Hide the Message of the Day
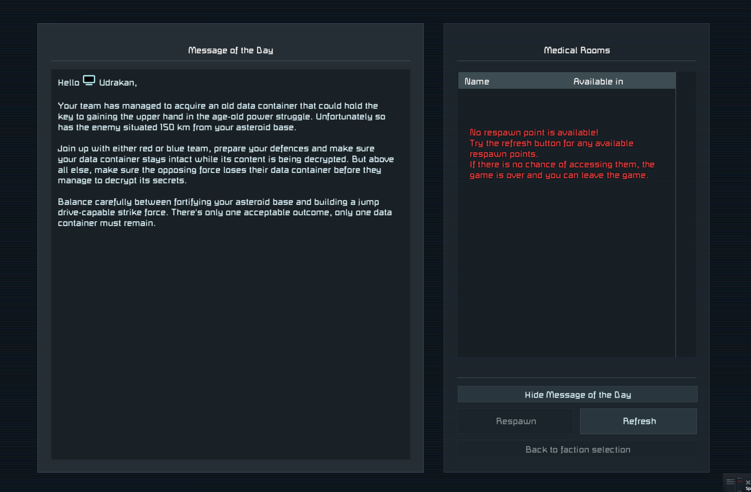Image resolution: width=751 pixels, height=492 pixels. [577, 395]
